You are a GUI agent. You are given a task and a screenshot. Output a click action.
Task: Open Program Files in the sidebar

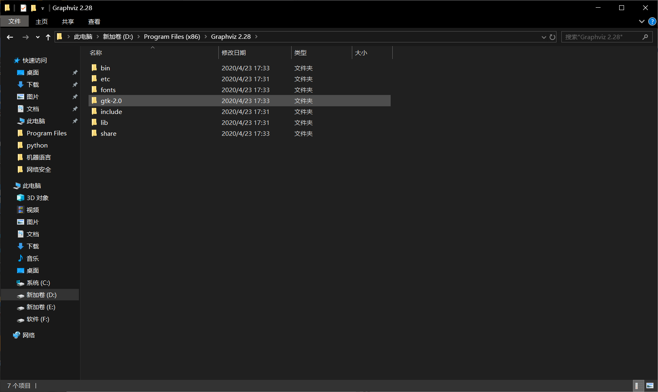(x=47, y=133)
